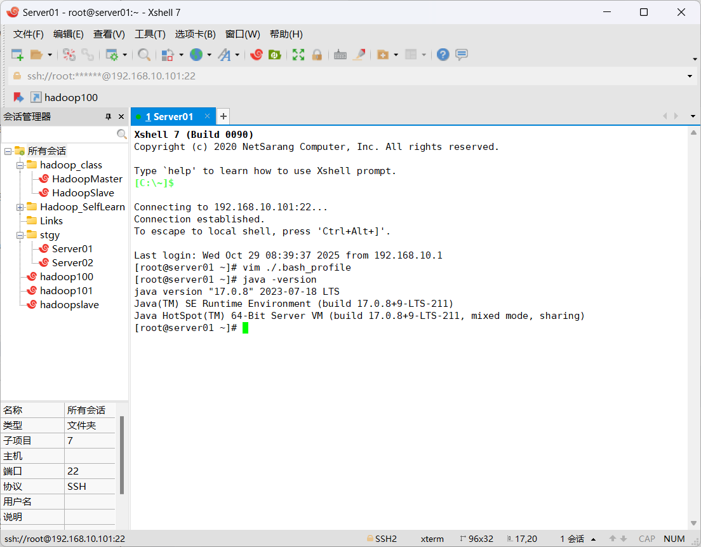The height and width of the screenshot is (547, 701).
Task: Click the Highlight marker toolbar icon
Action: pyautogui.click(x=359, y=55)
